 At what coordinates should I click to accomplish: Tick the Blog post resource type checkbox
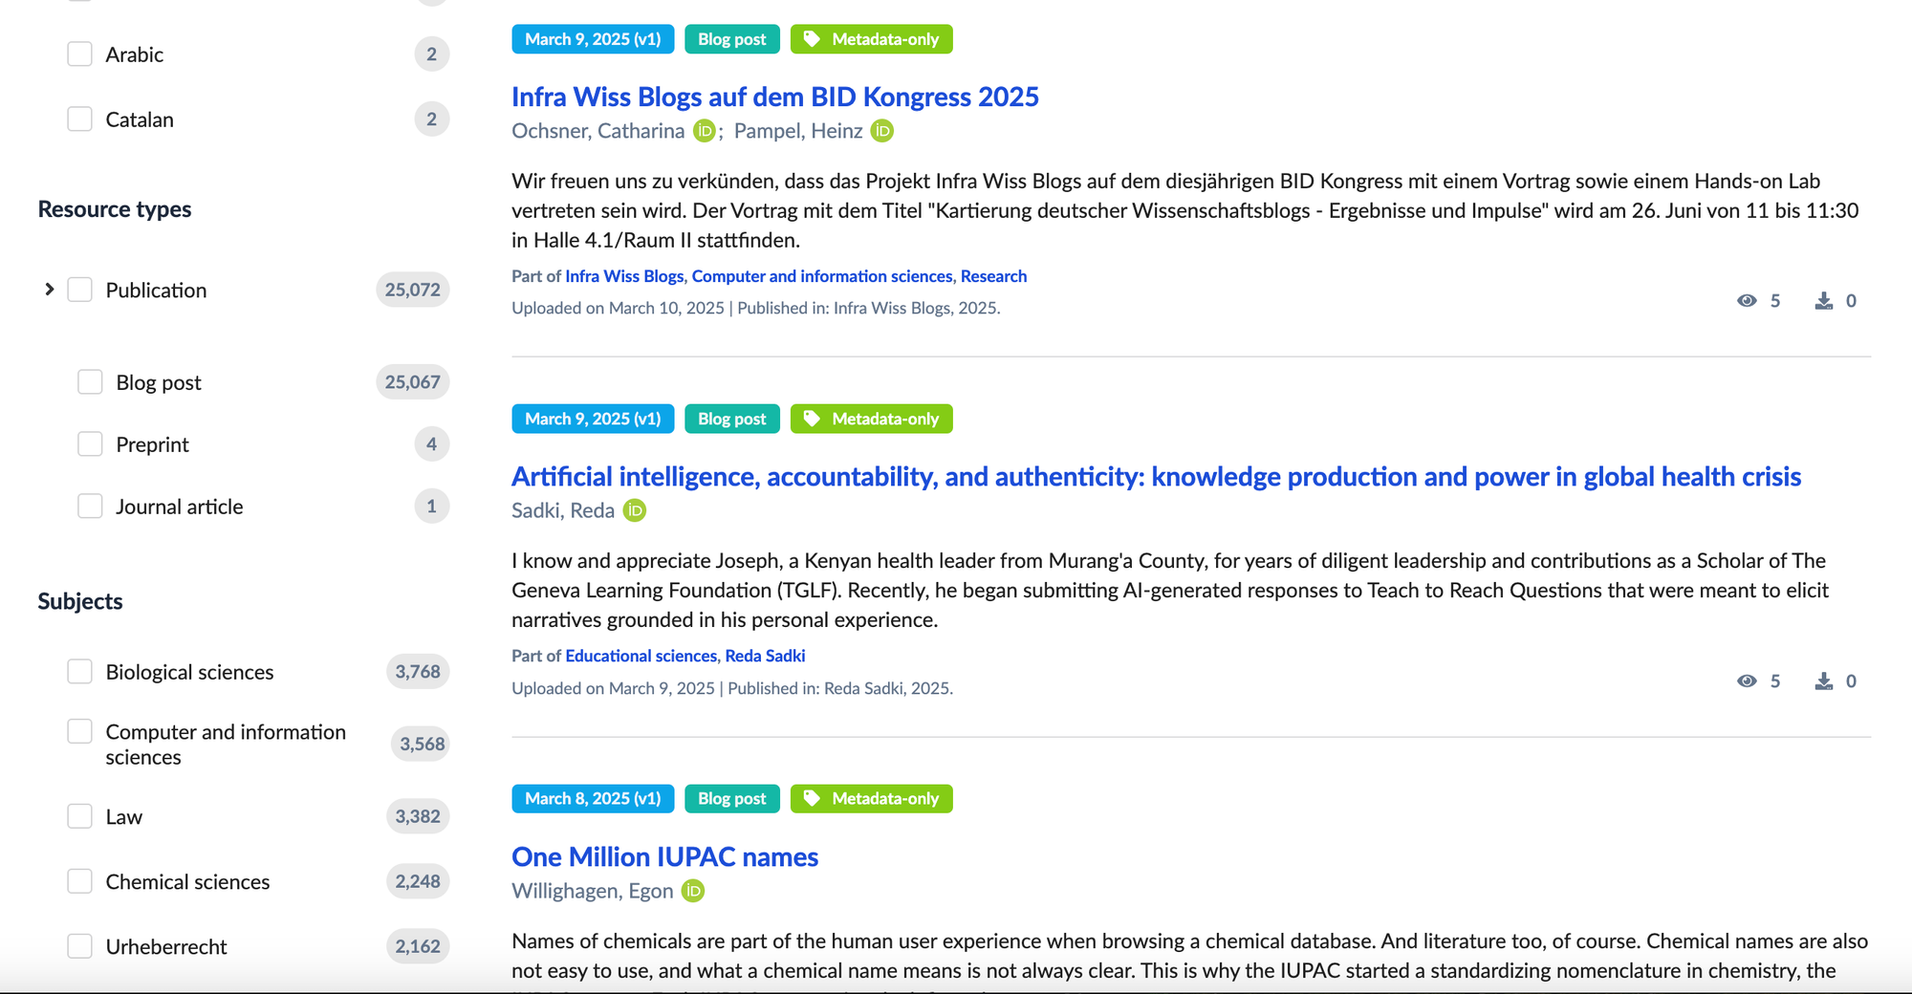(90, 382)
